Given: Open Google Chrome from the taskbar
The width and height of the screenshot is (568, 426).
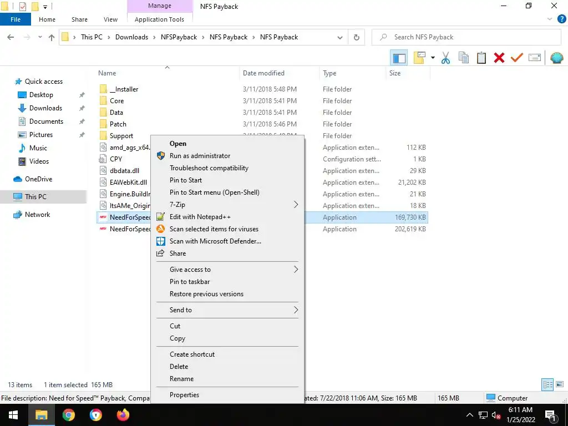Looking at the screenshot, I should click(x=68, y=415).
